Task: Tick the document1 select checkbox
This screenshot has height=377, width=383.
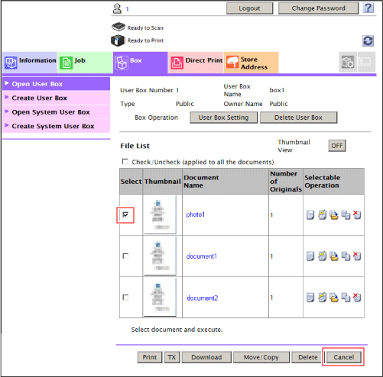Action: 125,256
